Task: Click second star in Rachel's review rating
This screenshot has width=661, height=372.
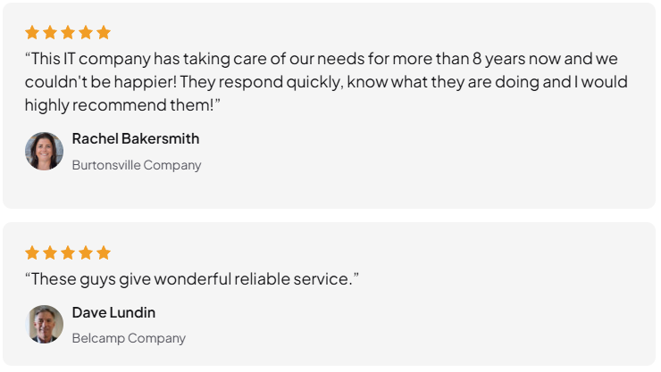Action: click(50, 32)
